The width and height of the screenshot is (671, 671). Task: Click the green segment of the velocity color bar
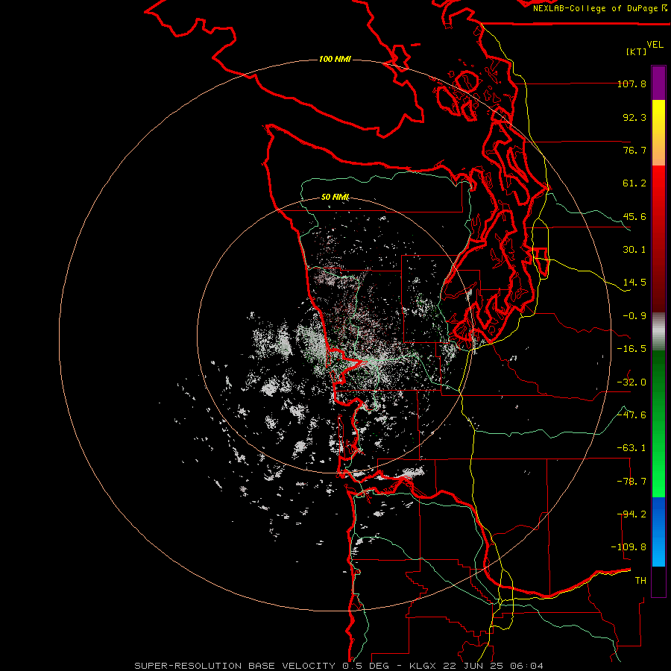click(658, 423)
